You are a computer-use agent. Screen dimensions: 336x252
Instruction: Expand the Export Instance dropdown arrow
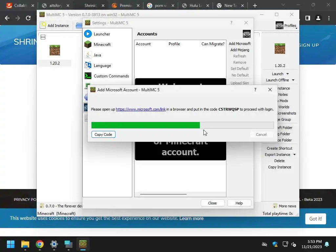coord(294,155)
